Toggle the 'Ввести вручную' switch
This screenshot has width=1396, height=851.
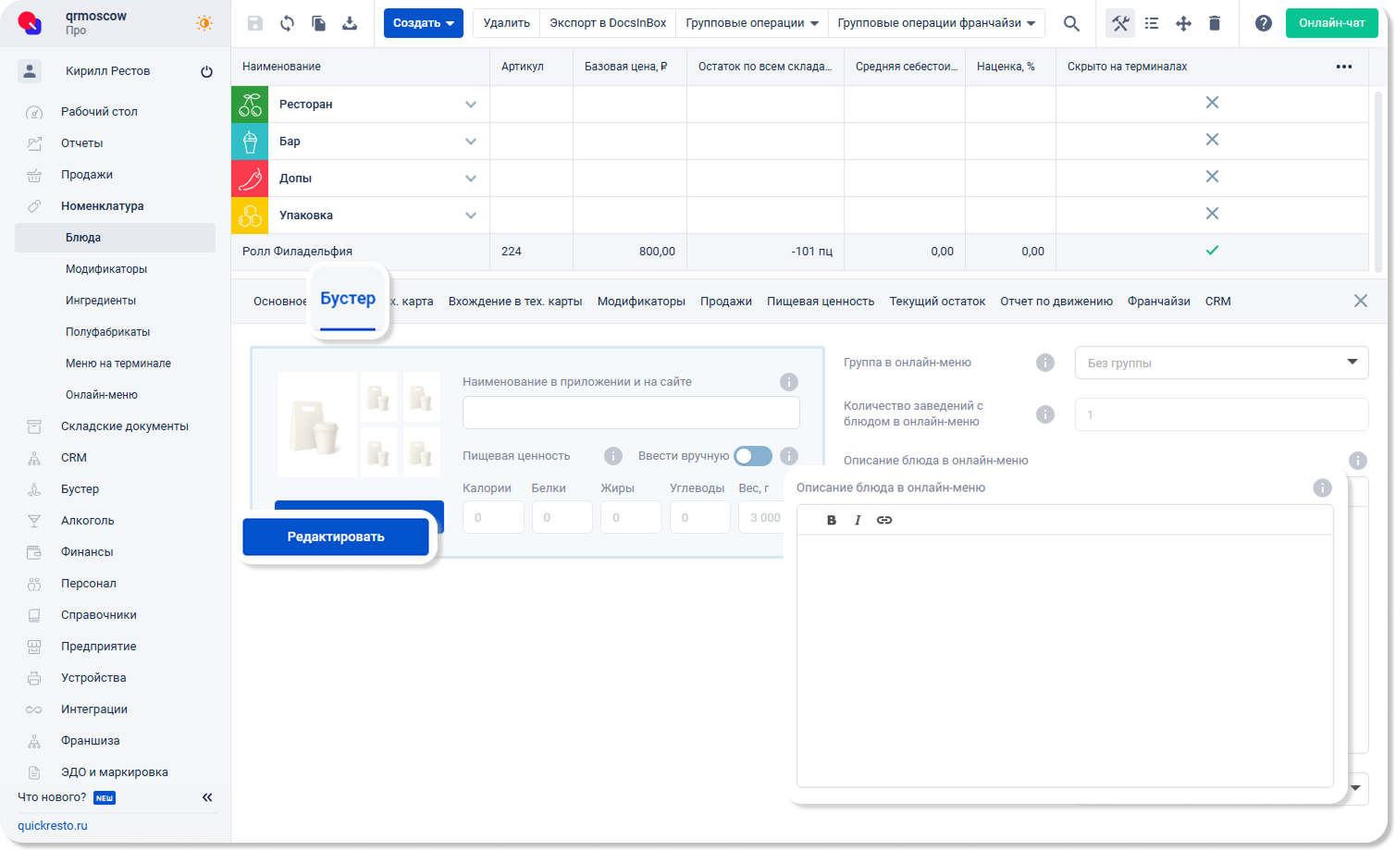[752, 456]
